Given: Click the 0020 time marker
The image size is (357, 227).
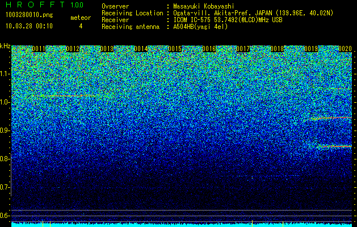Looking at the screenshot, I should 345,49.
